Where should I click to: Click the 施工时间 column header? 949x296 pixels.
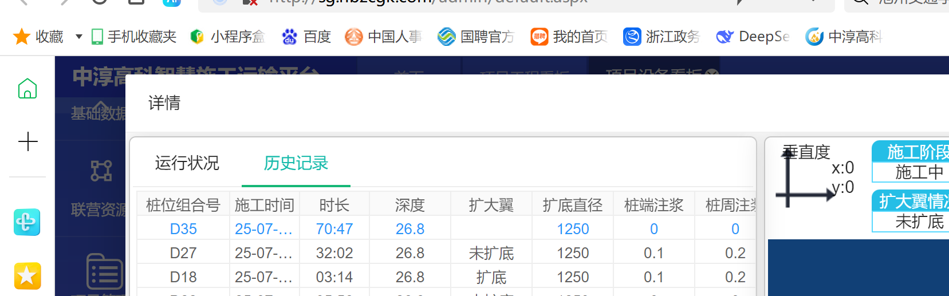click(264, 205)
